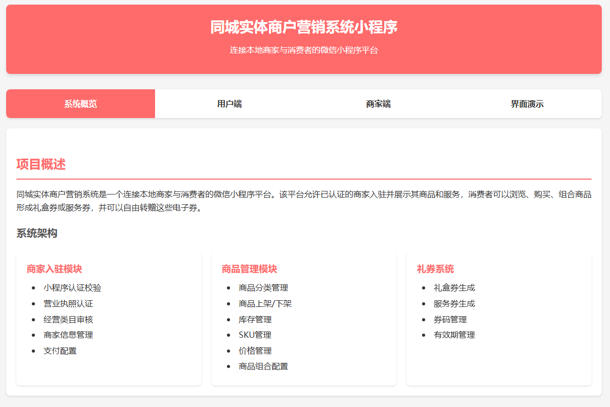610x407 pixels.
Task: Click the 营业执照认证 list item
Action: (x=68, y=304)
